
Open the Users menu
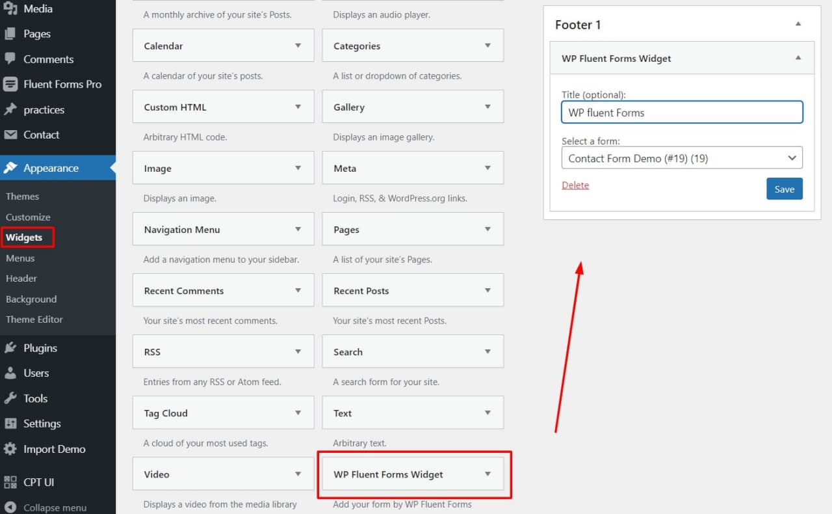tap(36, 373)
